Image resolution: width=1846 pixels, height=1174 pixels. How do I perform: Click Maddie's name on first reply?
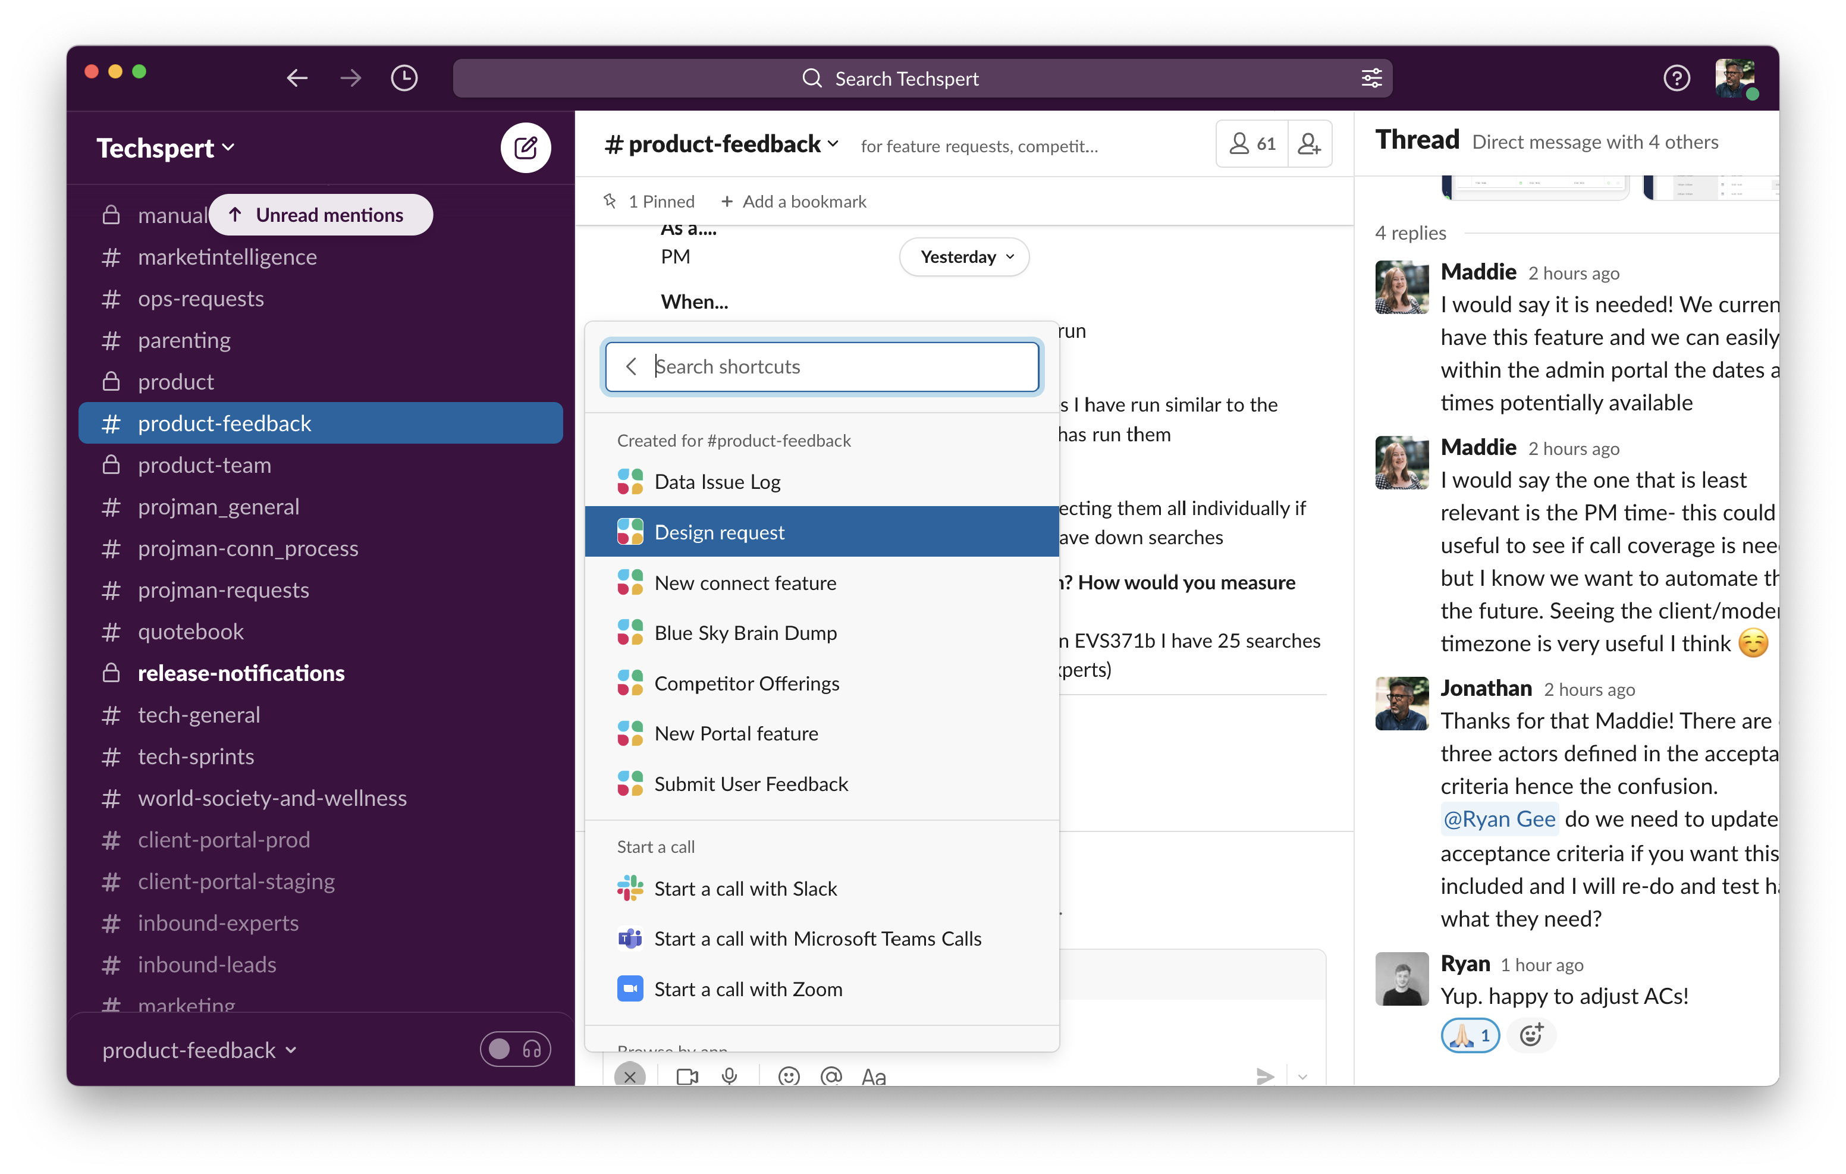tap(1478, 272)
